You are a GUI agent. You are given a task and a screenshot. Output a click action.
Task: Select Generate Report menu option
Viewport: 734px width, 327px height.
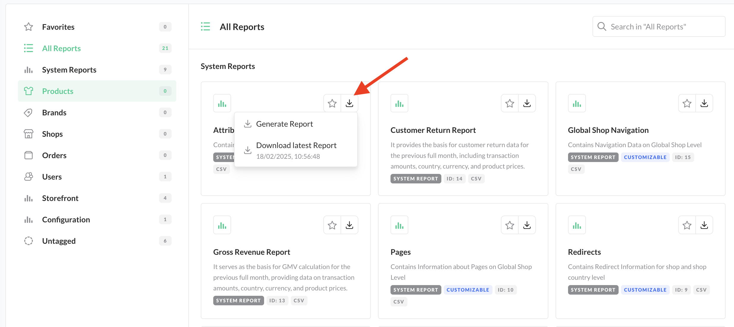point(284,124)
